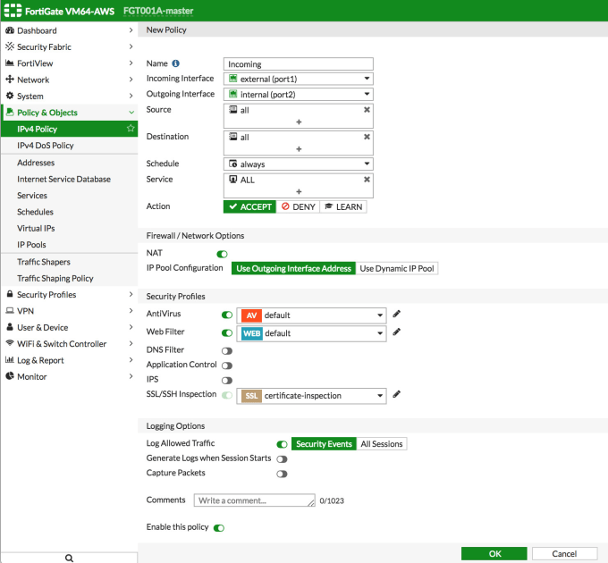Click the Security Fabric icon
The width and height of the screenshot is (608, 563).
click(x=10, y=46)
